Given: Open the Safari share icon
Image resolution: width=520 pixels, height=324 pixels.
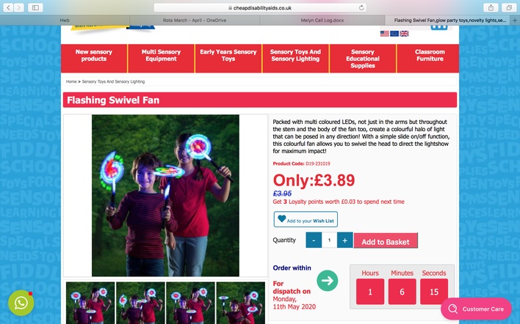Looking at the screenshot, I should coord(491,7).
